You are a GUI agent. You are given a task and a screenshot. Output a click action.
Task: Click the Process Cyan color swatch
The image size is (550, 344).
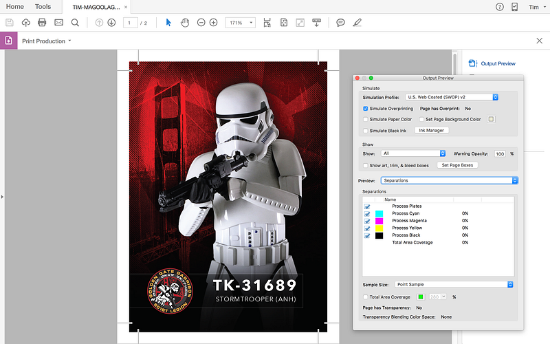pos(379,214)
